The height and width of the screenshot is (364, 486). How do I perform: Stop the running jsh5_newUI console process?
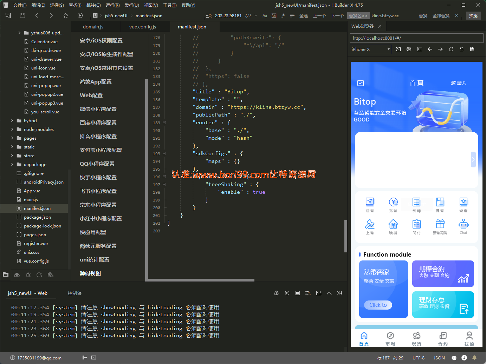click(x=298, y=293)
